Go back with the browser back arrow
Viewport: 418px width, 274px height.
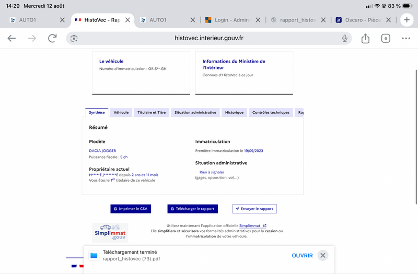pyautogui.click(x=11, y=38)
